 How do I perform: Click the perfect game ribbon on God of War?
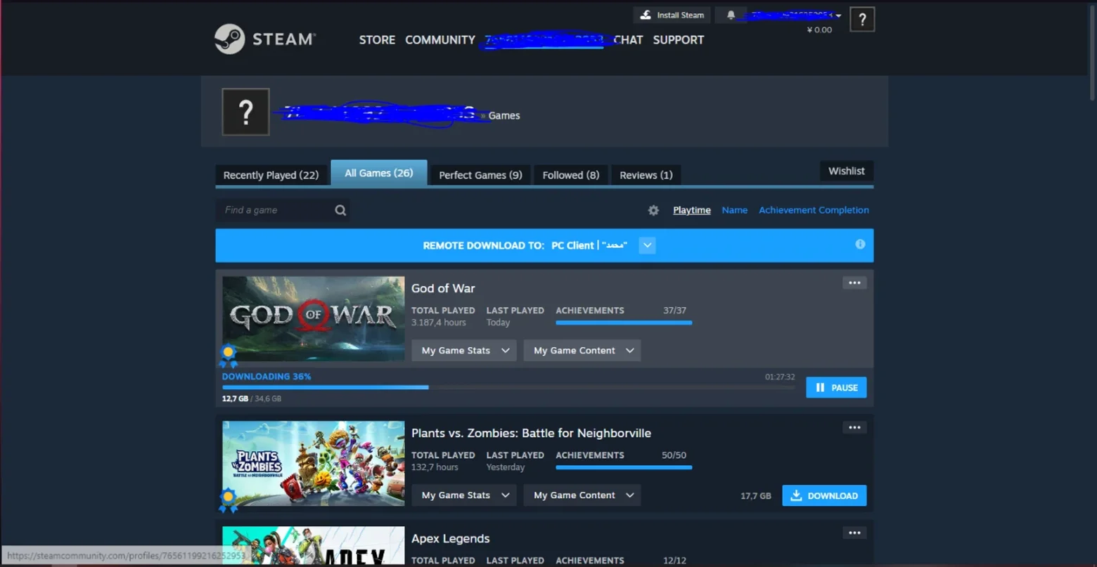(228, 356)
